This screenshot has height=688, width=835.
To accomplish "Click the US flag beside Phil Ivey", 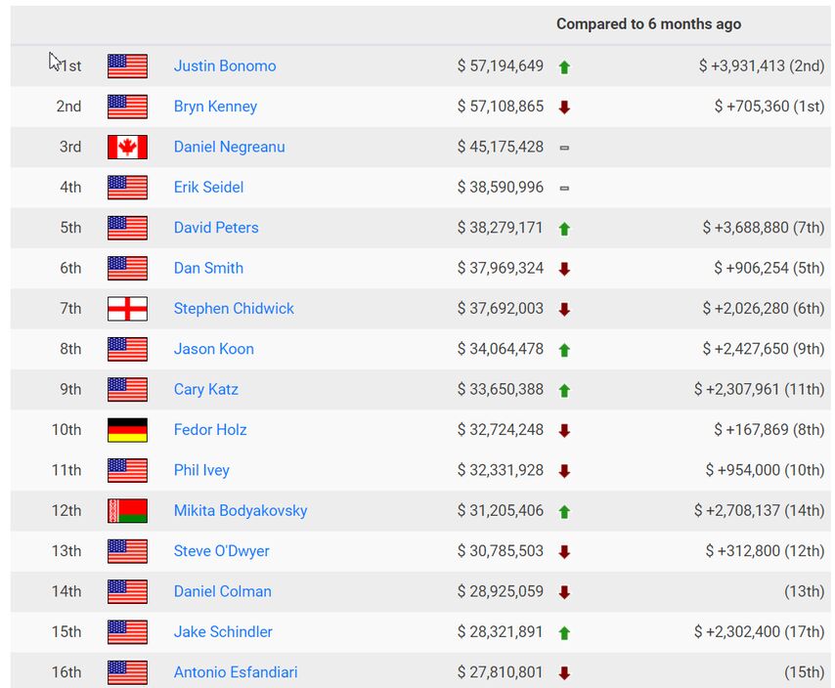I will point(127,470).
